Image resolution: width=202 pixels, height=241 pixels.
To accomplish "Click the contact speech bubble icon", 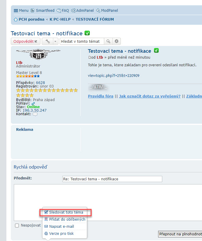I will pos(35,114).
